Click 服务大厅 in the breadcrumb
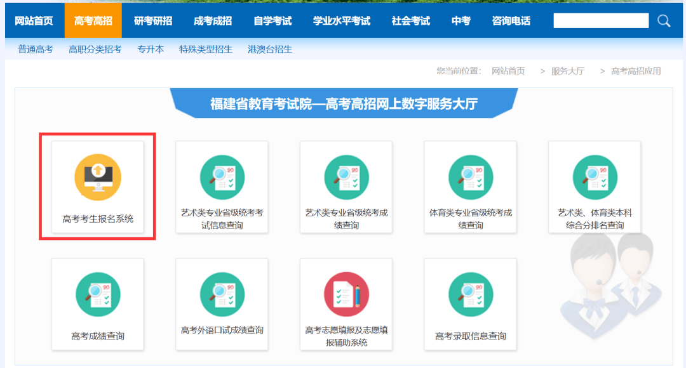The height and width of the screenshot is (368, 686). pos(568,71)
